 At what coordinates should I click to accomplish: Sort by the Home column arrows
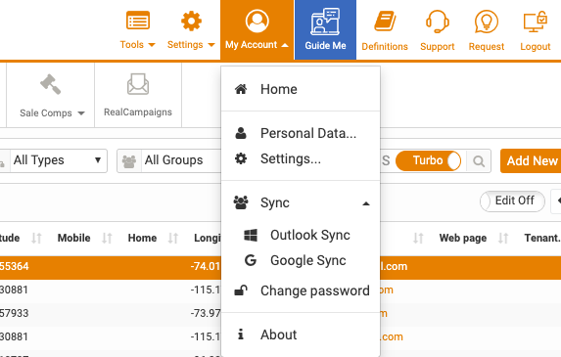[173, 238]
